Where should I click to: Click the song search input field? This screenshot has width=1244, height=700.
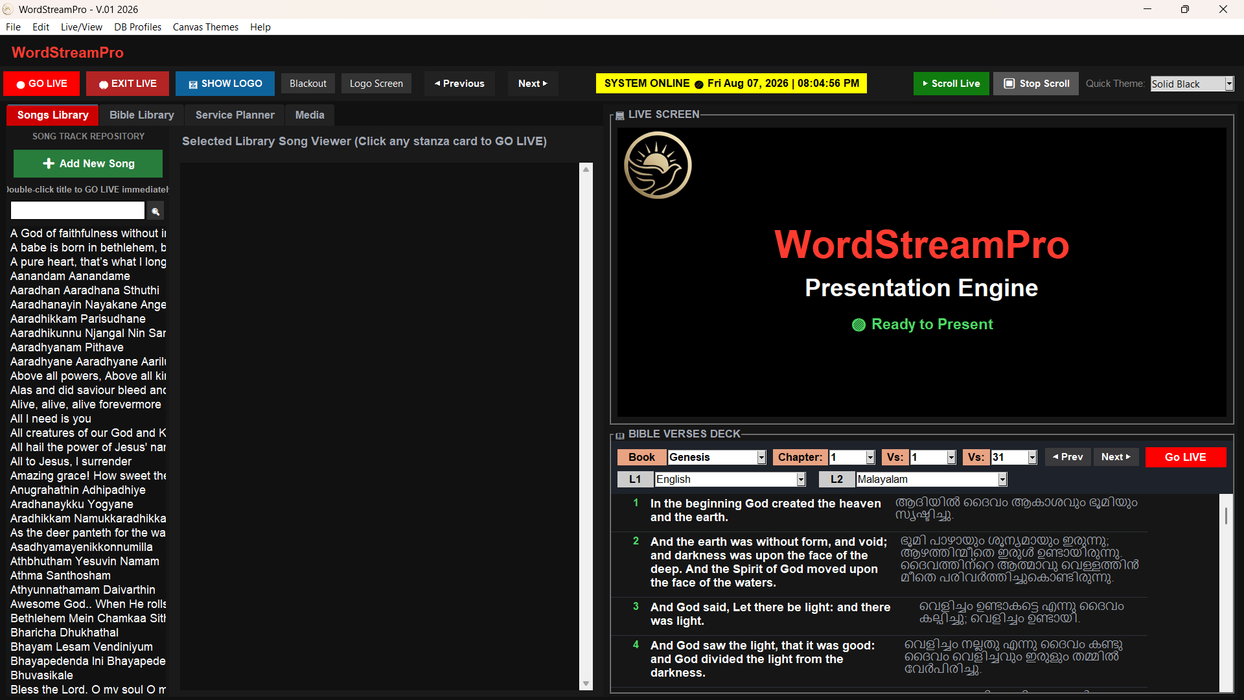pos(78,211)
